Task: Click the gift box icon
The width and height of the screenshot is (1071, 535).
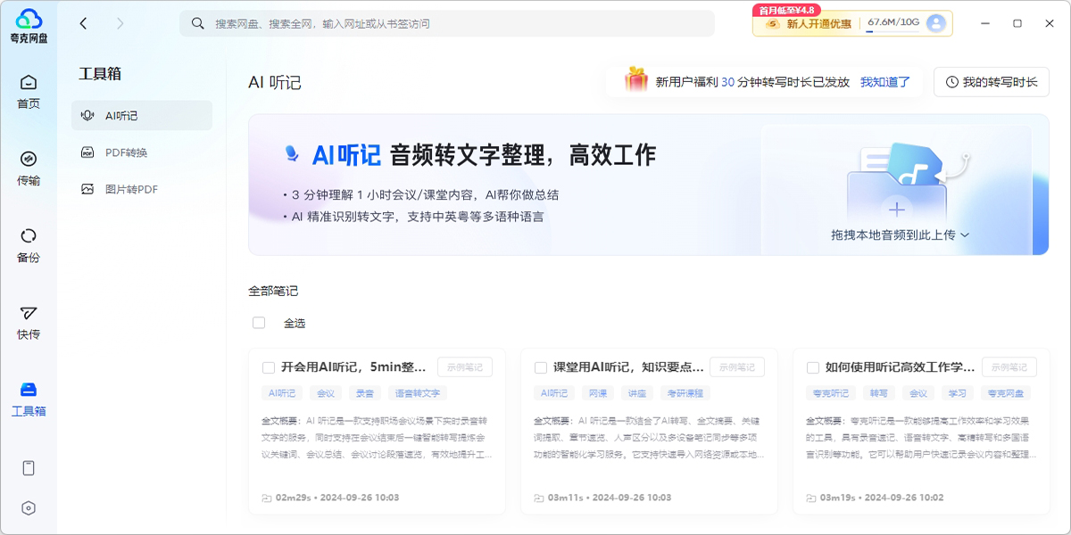Action: (636, 79)
